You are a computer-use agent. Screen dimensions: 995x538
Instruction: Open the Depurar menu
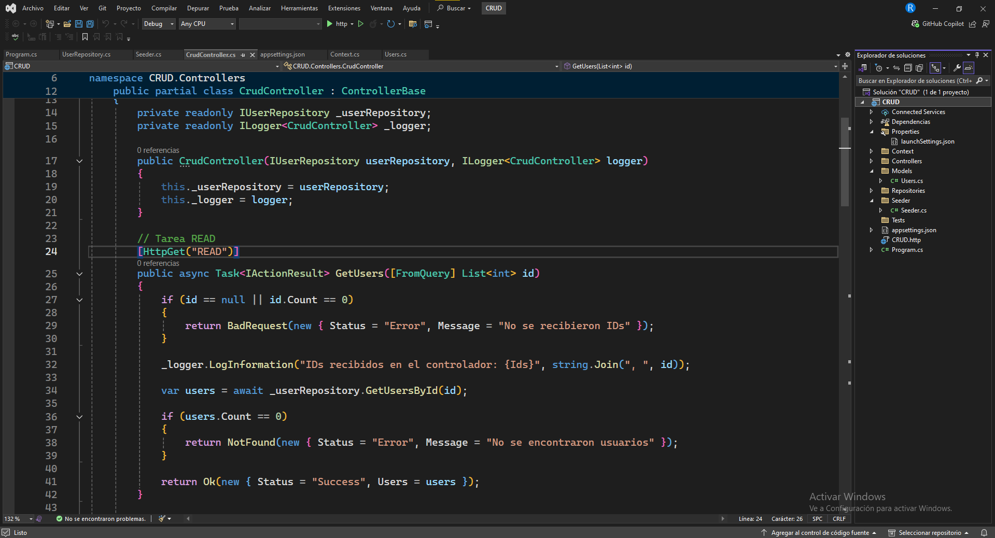coord(198,8)
